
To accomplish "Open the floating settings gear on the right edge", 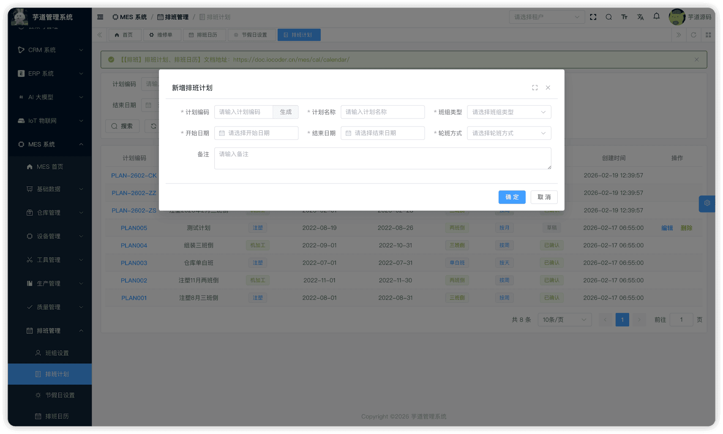I will click(x=707, y=204).
